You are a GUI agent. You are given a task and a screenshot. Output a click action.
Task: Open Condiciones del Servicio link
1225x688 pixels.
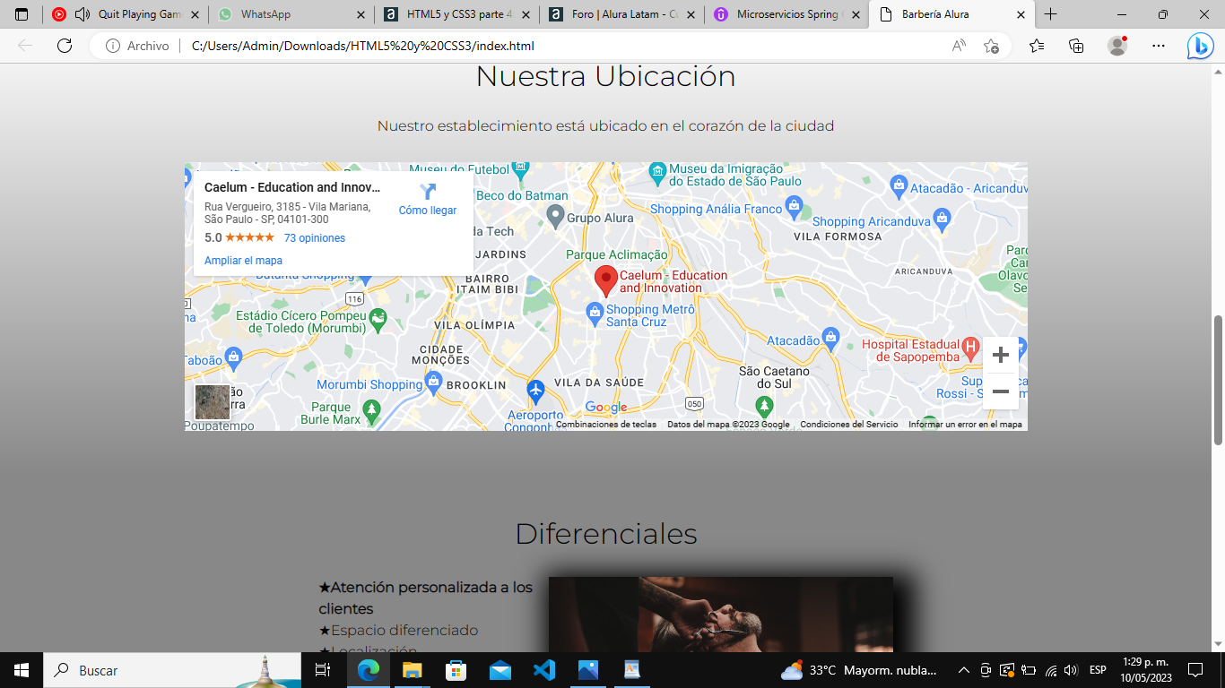(849, 425)
